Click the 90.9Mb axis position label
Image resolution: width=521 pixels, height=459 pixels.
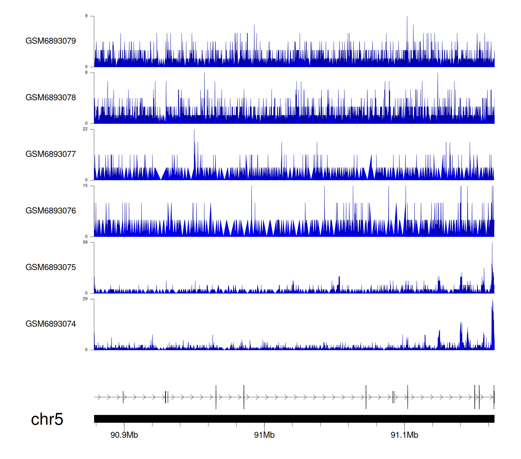pyautogui.click(x=124, y=435)
